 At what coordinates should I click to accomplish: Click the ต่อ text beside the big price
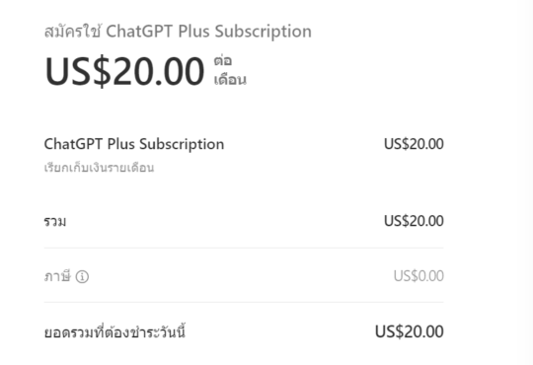223,60
